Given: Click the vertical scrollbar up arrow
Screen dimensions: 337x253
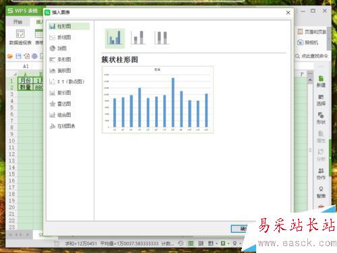Looking at the screenshot, I should (310, 80).
